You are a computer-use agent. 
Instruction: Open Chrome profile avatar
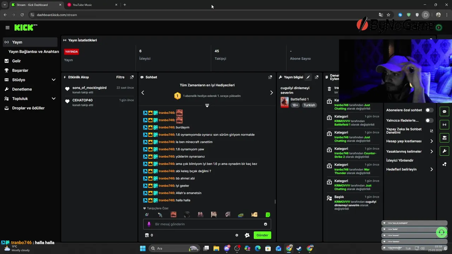pyautogui.click(x=438, y=15)
